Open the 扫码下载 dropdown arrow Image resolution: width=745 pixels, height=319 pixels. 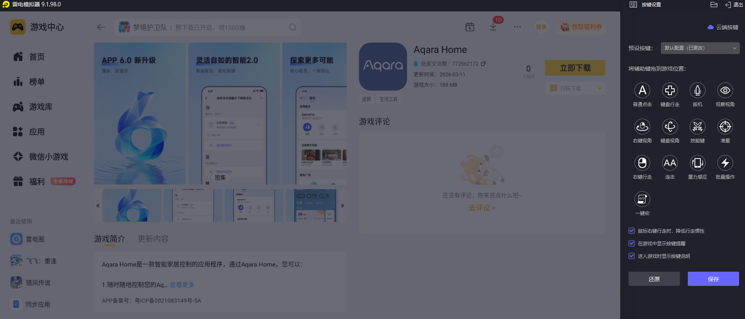[600, 88]
